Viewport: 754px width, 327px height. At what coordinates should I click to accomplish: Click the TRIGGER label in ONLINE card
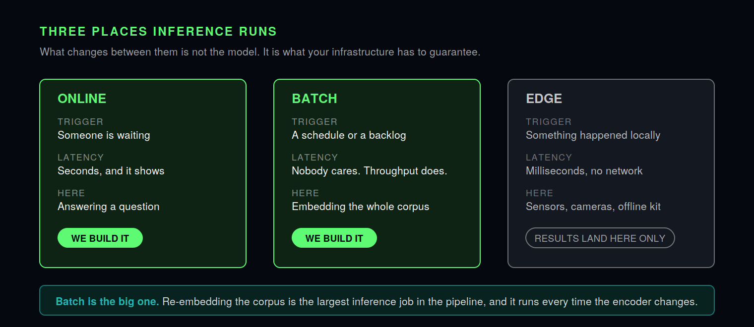tap(80, 122)
